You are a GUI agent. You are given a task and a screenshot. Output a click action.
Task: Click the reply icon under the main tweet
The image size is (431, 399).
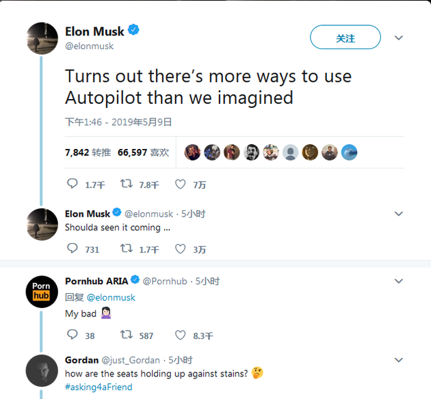[73, 184]
